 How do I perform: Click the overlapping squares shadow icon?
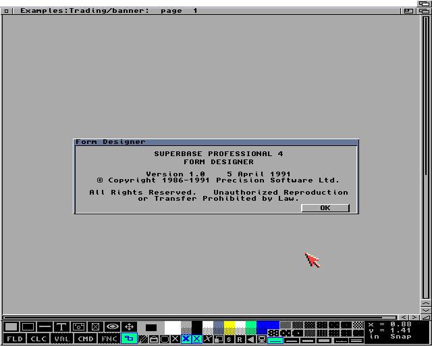pos(219,339)
